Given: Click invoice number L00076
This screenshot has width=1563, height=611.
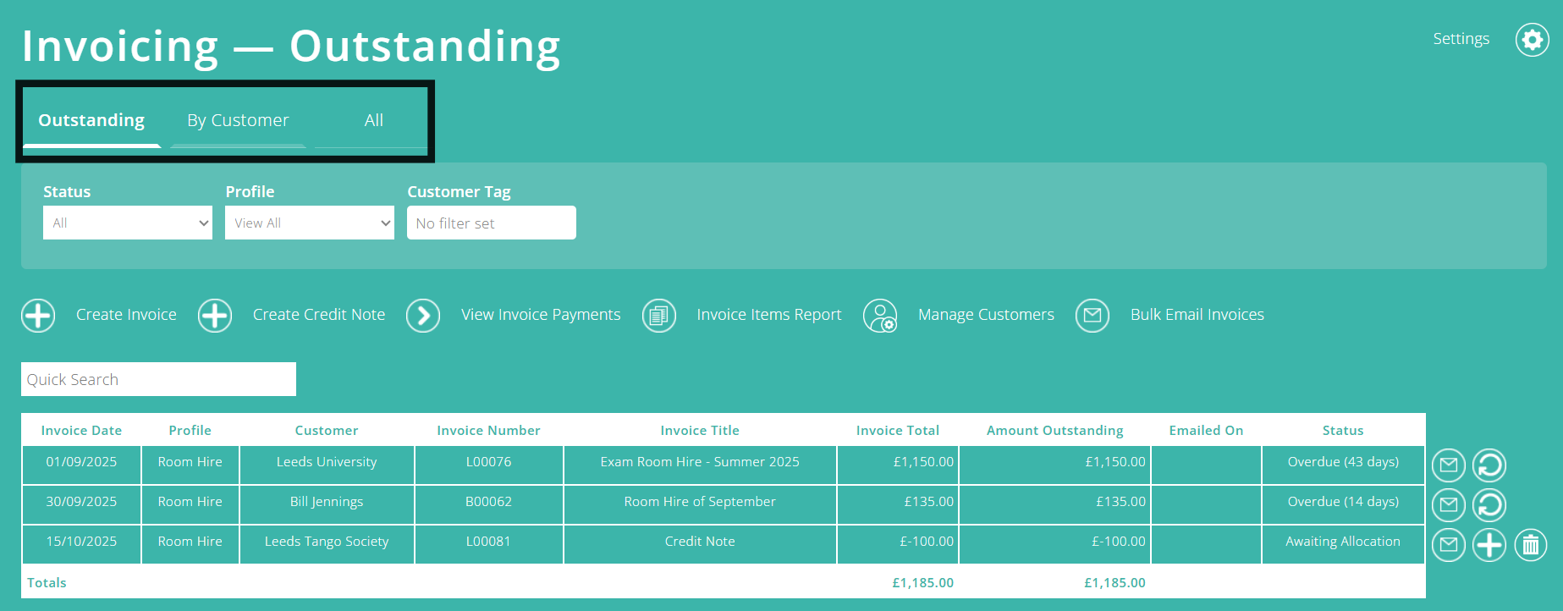Looking at the screenshot, I should point(488,462).
